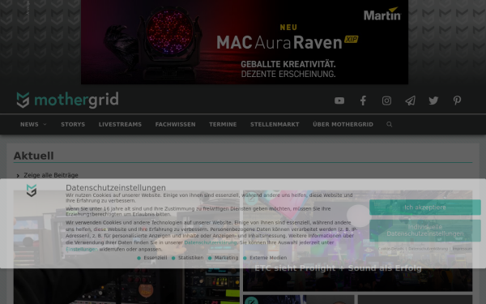The width and height of the screenshot is (486, 304).
Task: Click the 'Essenziell' cookie category label
Action: [156, 258]
